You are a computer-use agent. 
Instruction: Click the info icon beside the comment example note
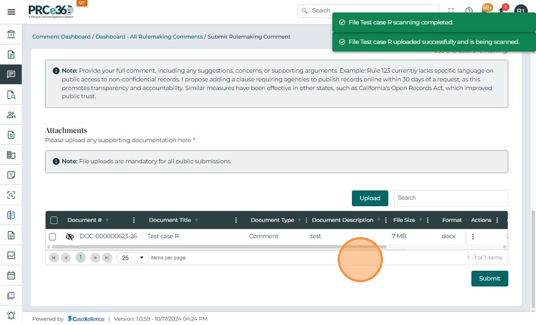[56, 71]
